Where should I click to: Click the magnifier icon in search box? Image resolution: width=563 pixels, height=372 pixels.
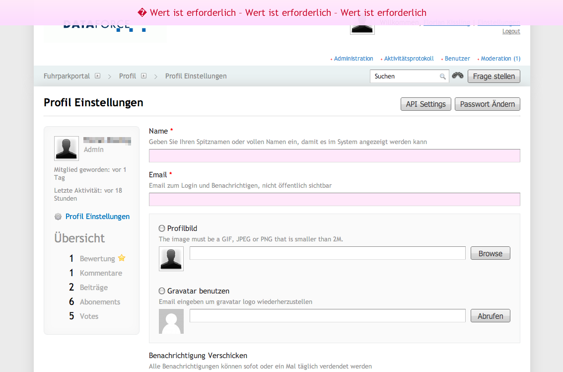[442, 76]
